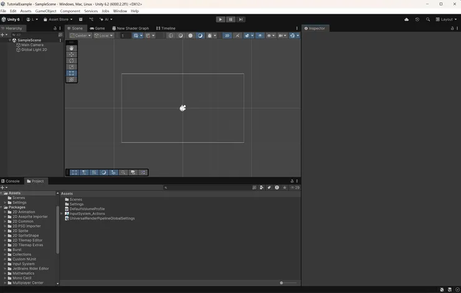Toggle the Project panel lock icon

point(292,181)
